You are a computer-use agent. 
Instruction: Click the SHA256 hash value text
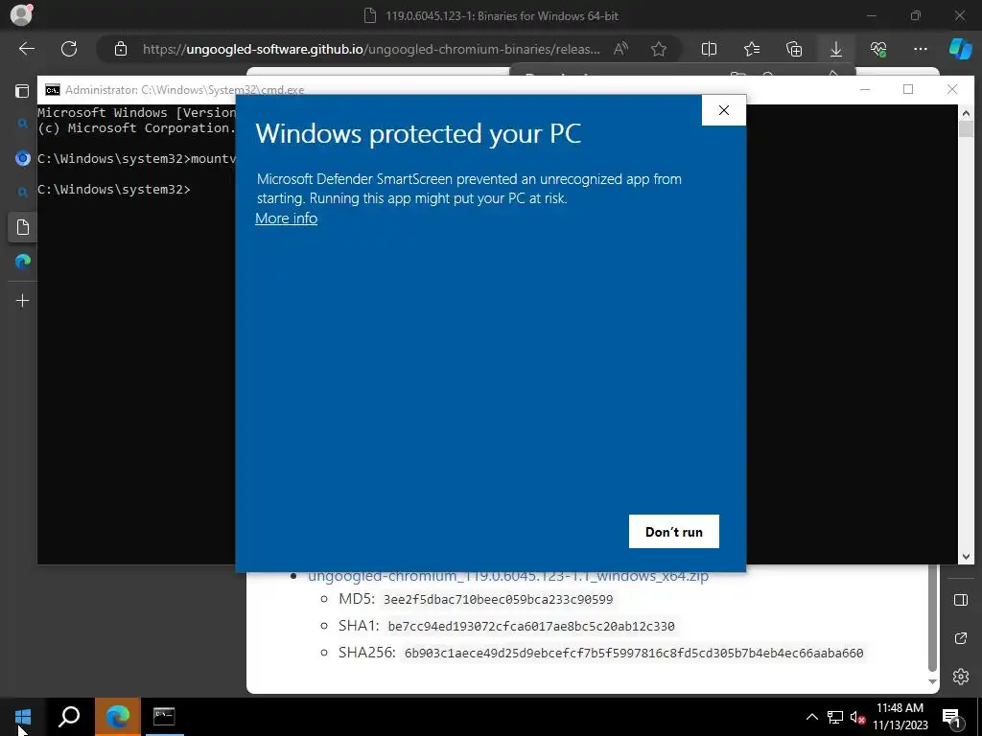coord(634,653)
